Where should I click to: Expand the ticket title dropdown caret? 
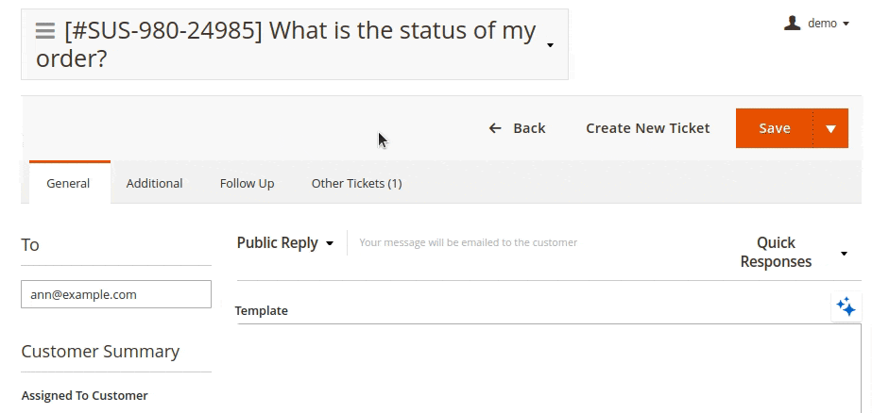[x=550, y=44]
